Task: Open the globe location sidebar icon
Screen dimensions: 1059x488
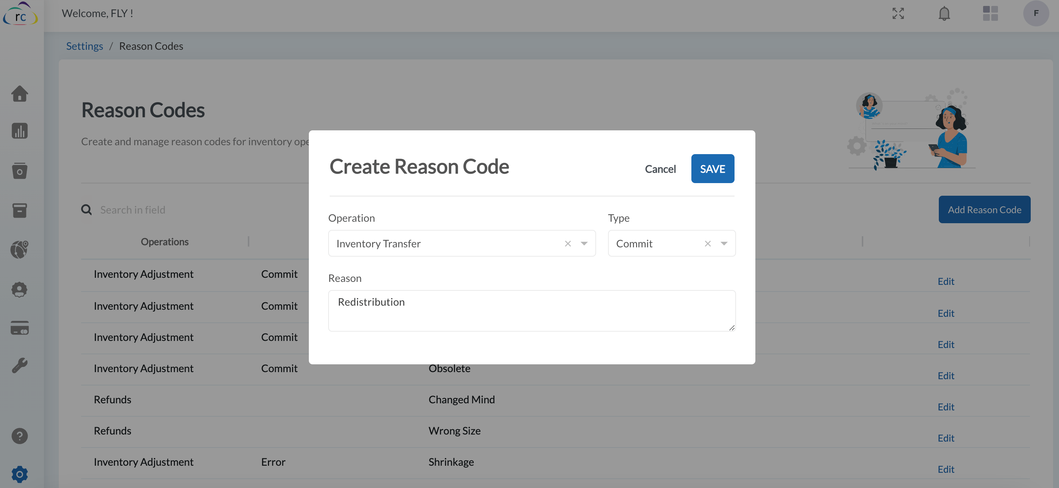Action: 19,249
